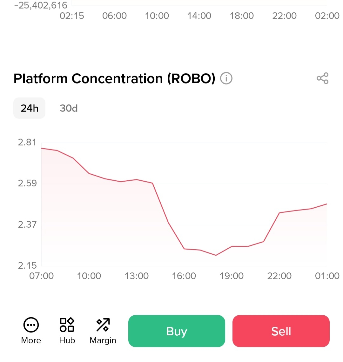Viewport: 343px width, 362px height.
Task: Tap chart line end point at 01:00
Action: pyautogui.click(x=326, y=204)
